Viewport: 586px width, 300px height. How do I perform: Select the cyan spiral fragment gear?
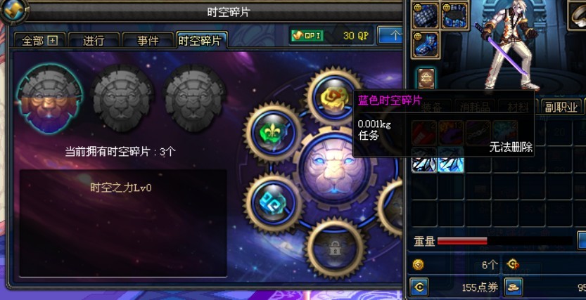click(x=273, y=203)
